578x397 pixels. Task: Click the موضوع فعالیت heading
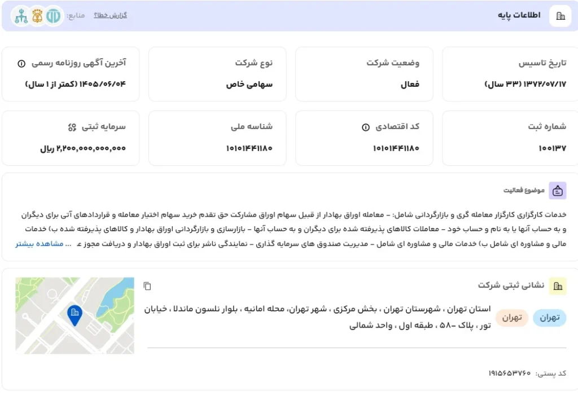[x=524, y=191]
